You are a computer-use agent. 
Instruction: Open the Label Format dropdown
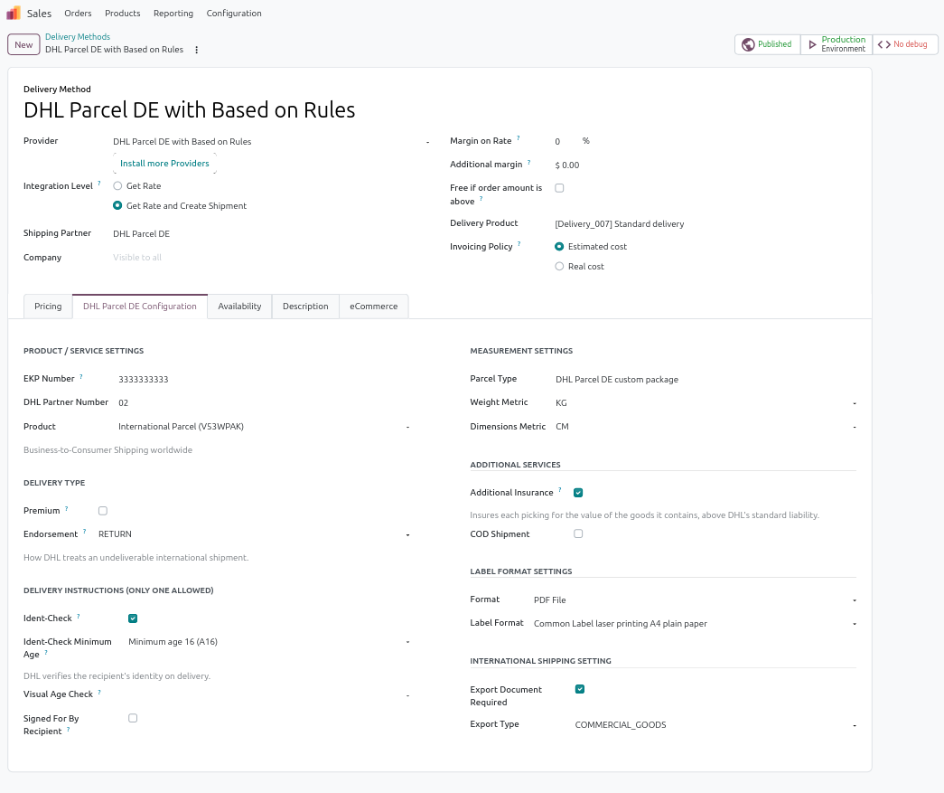click(695, 624)
